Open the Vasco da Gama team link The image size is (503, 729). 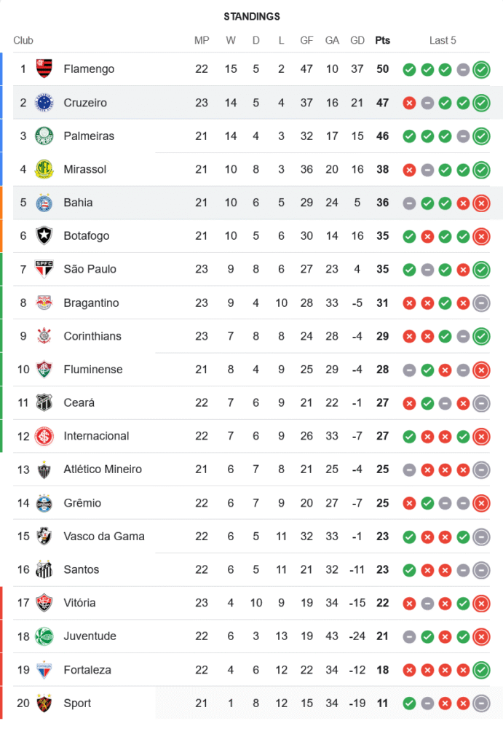click(104, 536)
